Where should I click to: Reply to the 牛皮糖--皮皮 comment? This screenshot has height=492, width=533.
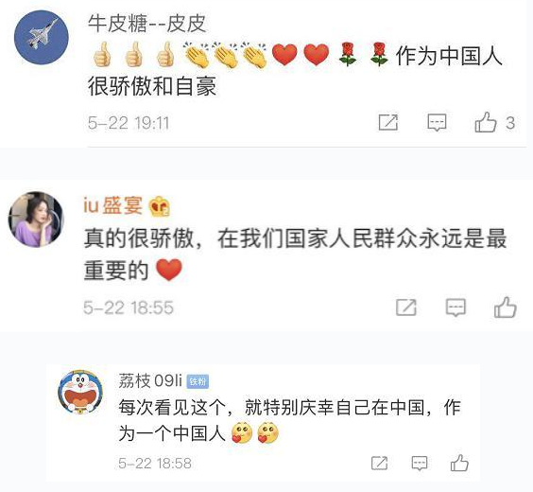[x=437, y=122]
